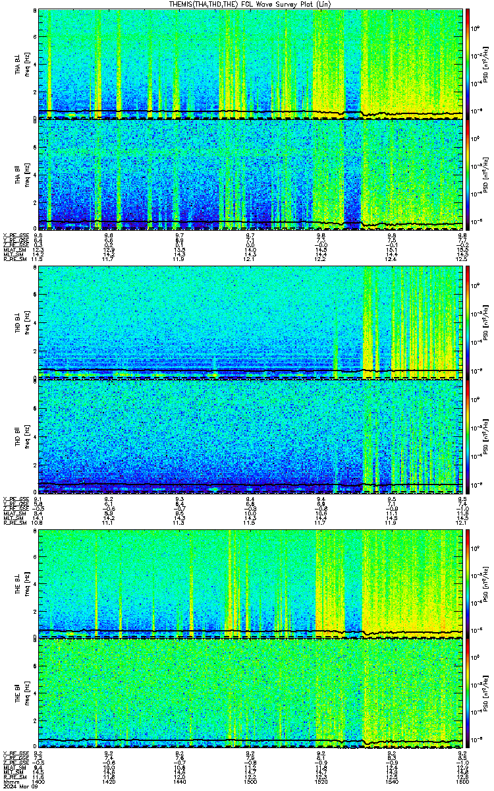
Task: Click the 'THE B|| freq [Hz]' axis label
Action: pyautogui.click(x=22, y=694)
